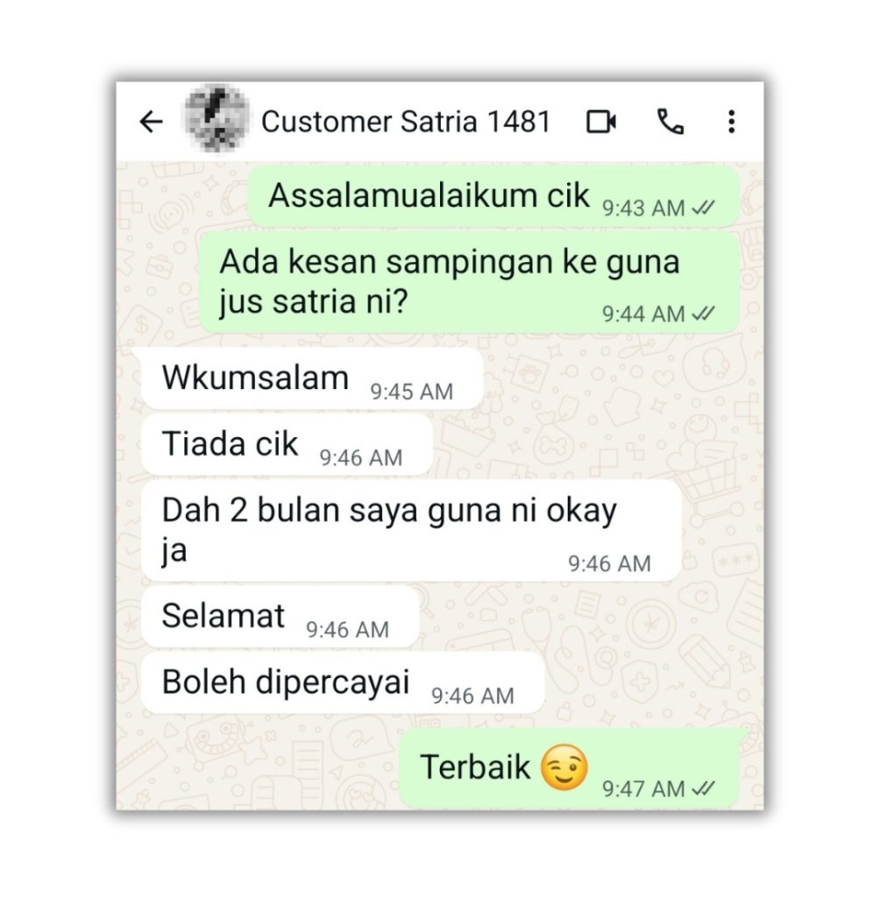Tap the "Tiada cik" message

click(x=287, y=444)
